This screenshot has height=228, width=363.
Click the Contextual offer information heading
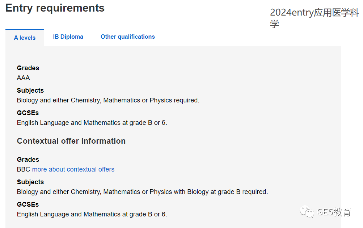pos(71,141)
